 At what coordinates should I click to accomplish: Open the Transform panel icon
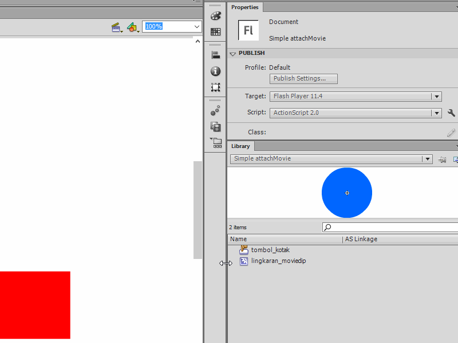click(215, 87)
